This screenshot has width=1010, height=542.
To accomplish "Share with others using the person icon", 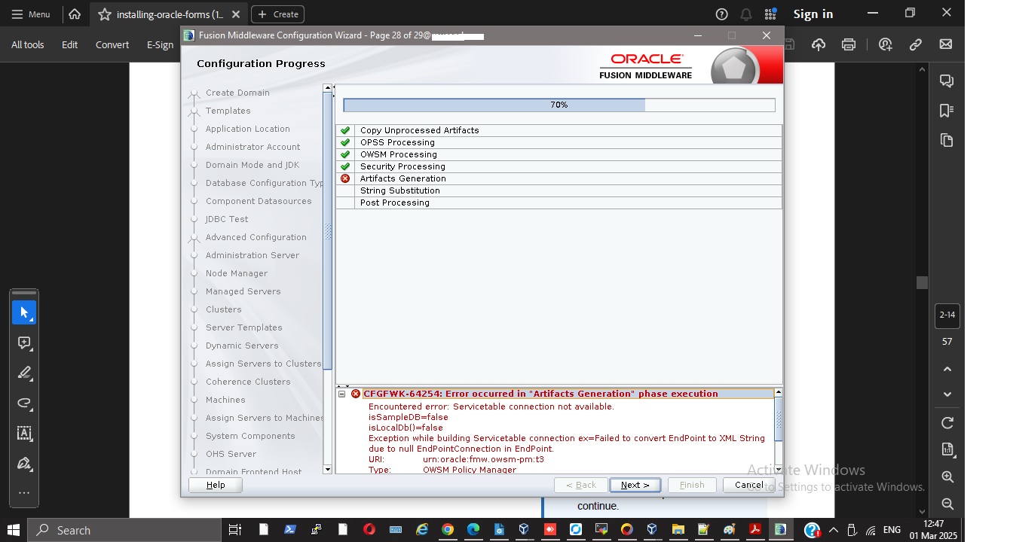I will (x=886, y=44).
